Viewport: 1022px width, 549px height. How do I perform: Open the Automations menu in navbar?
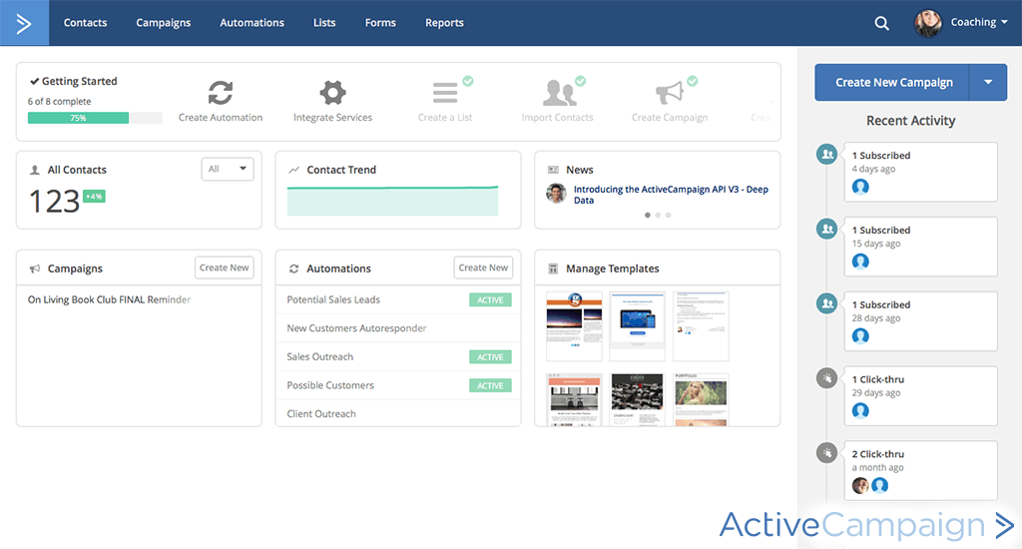[x=252, y=23]
